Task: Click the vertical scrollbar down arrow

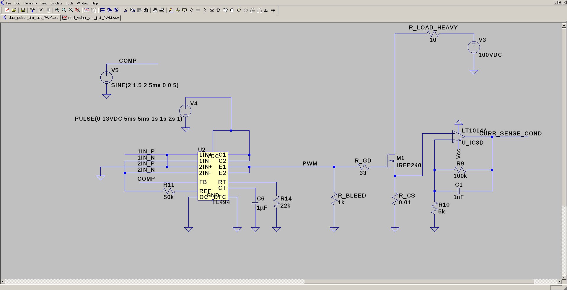Action: (563, 277)
